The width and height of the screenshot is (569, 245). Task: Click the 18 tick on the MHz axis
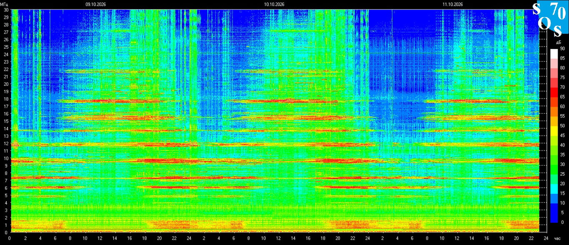pos(6,99)
